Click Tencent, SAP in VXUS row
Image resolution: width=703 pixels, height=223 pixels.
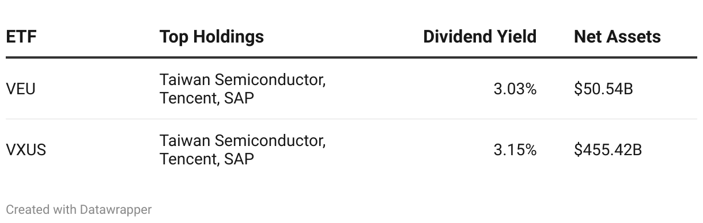point(207,159)
